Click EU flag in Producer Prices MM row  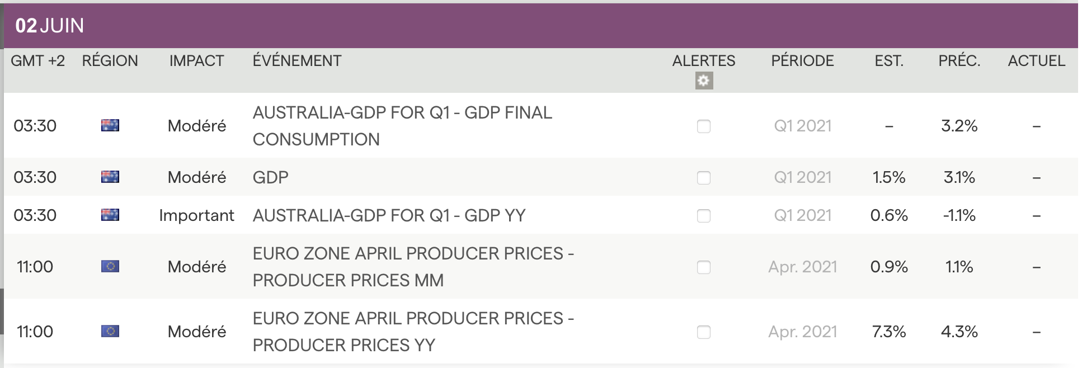[x=110, y=266]
